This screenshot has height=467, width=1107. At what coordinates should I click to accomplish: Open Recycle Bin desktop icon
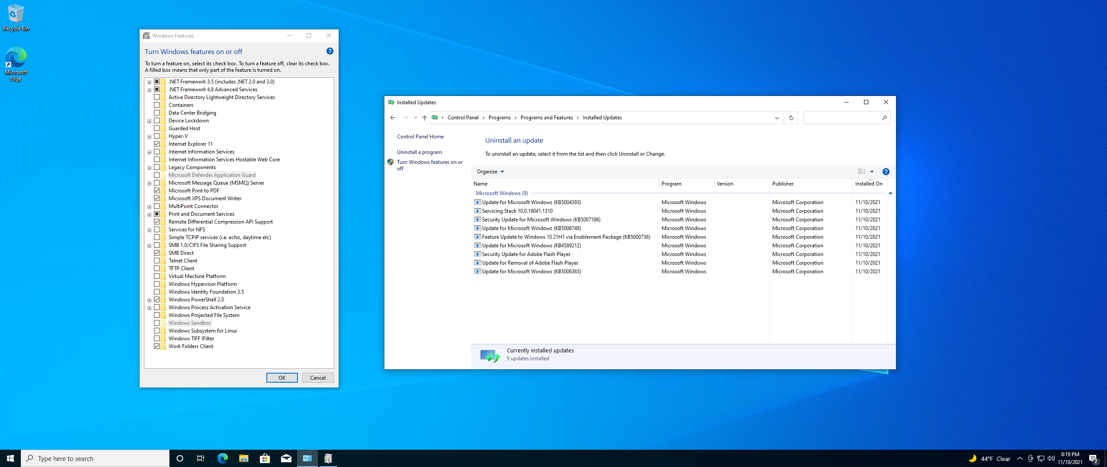click(16, 17)
